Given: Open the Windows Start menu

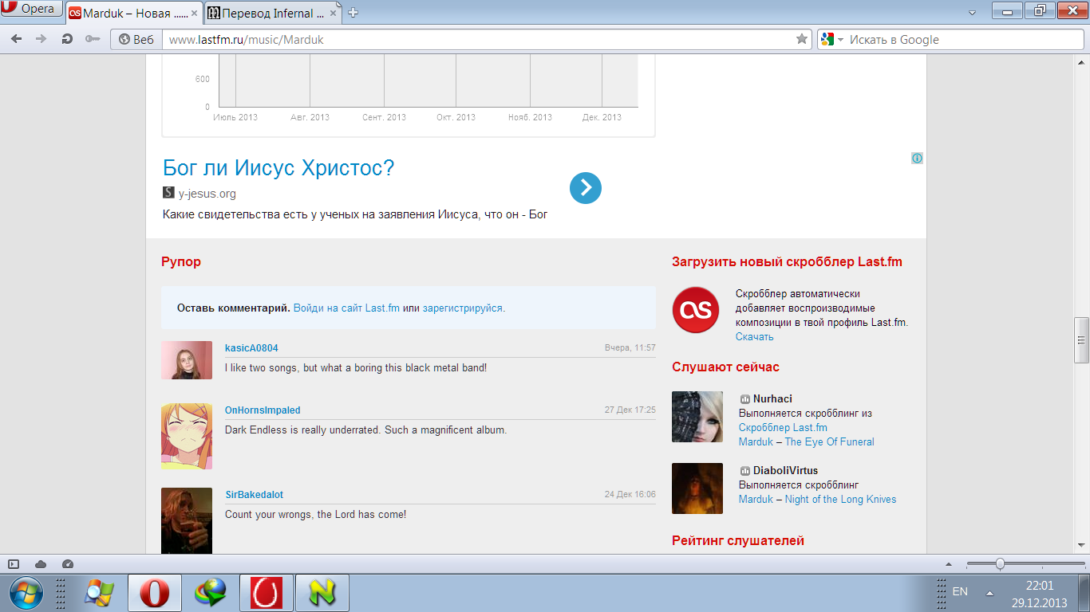Looking at the screenshot, I should click(26, 592).
